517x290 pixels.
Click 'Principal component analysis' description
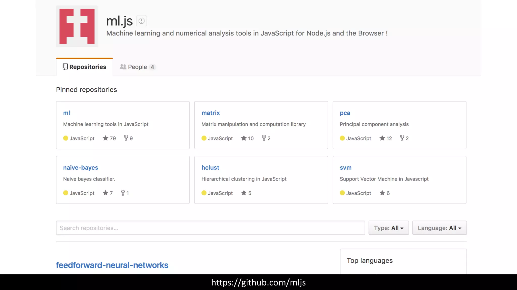[374, 124]
